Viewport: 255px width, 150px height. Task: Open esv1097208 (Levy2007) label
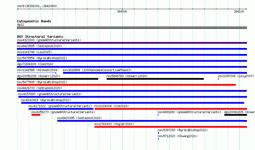coord(236,76)
